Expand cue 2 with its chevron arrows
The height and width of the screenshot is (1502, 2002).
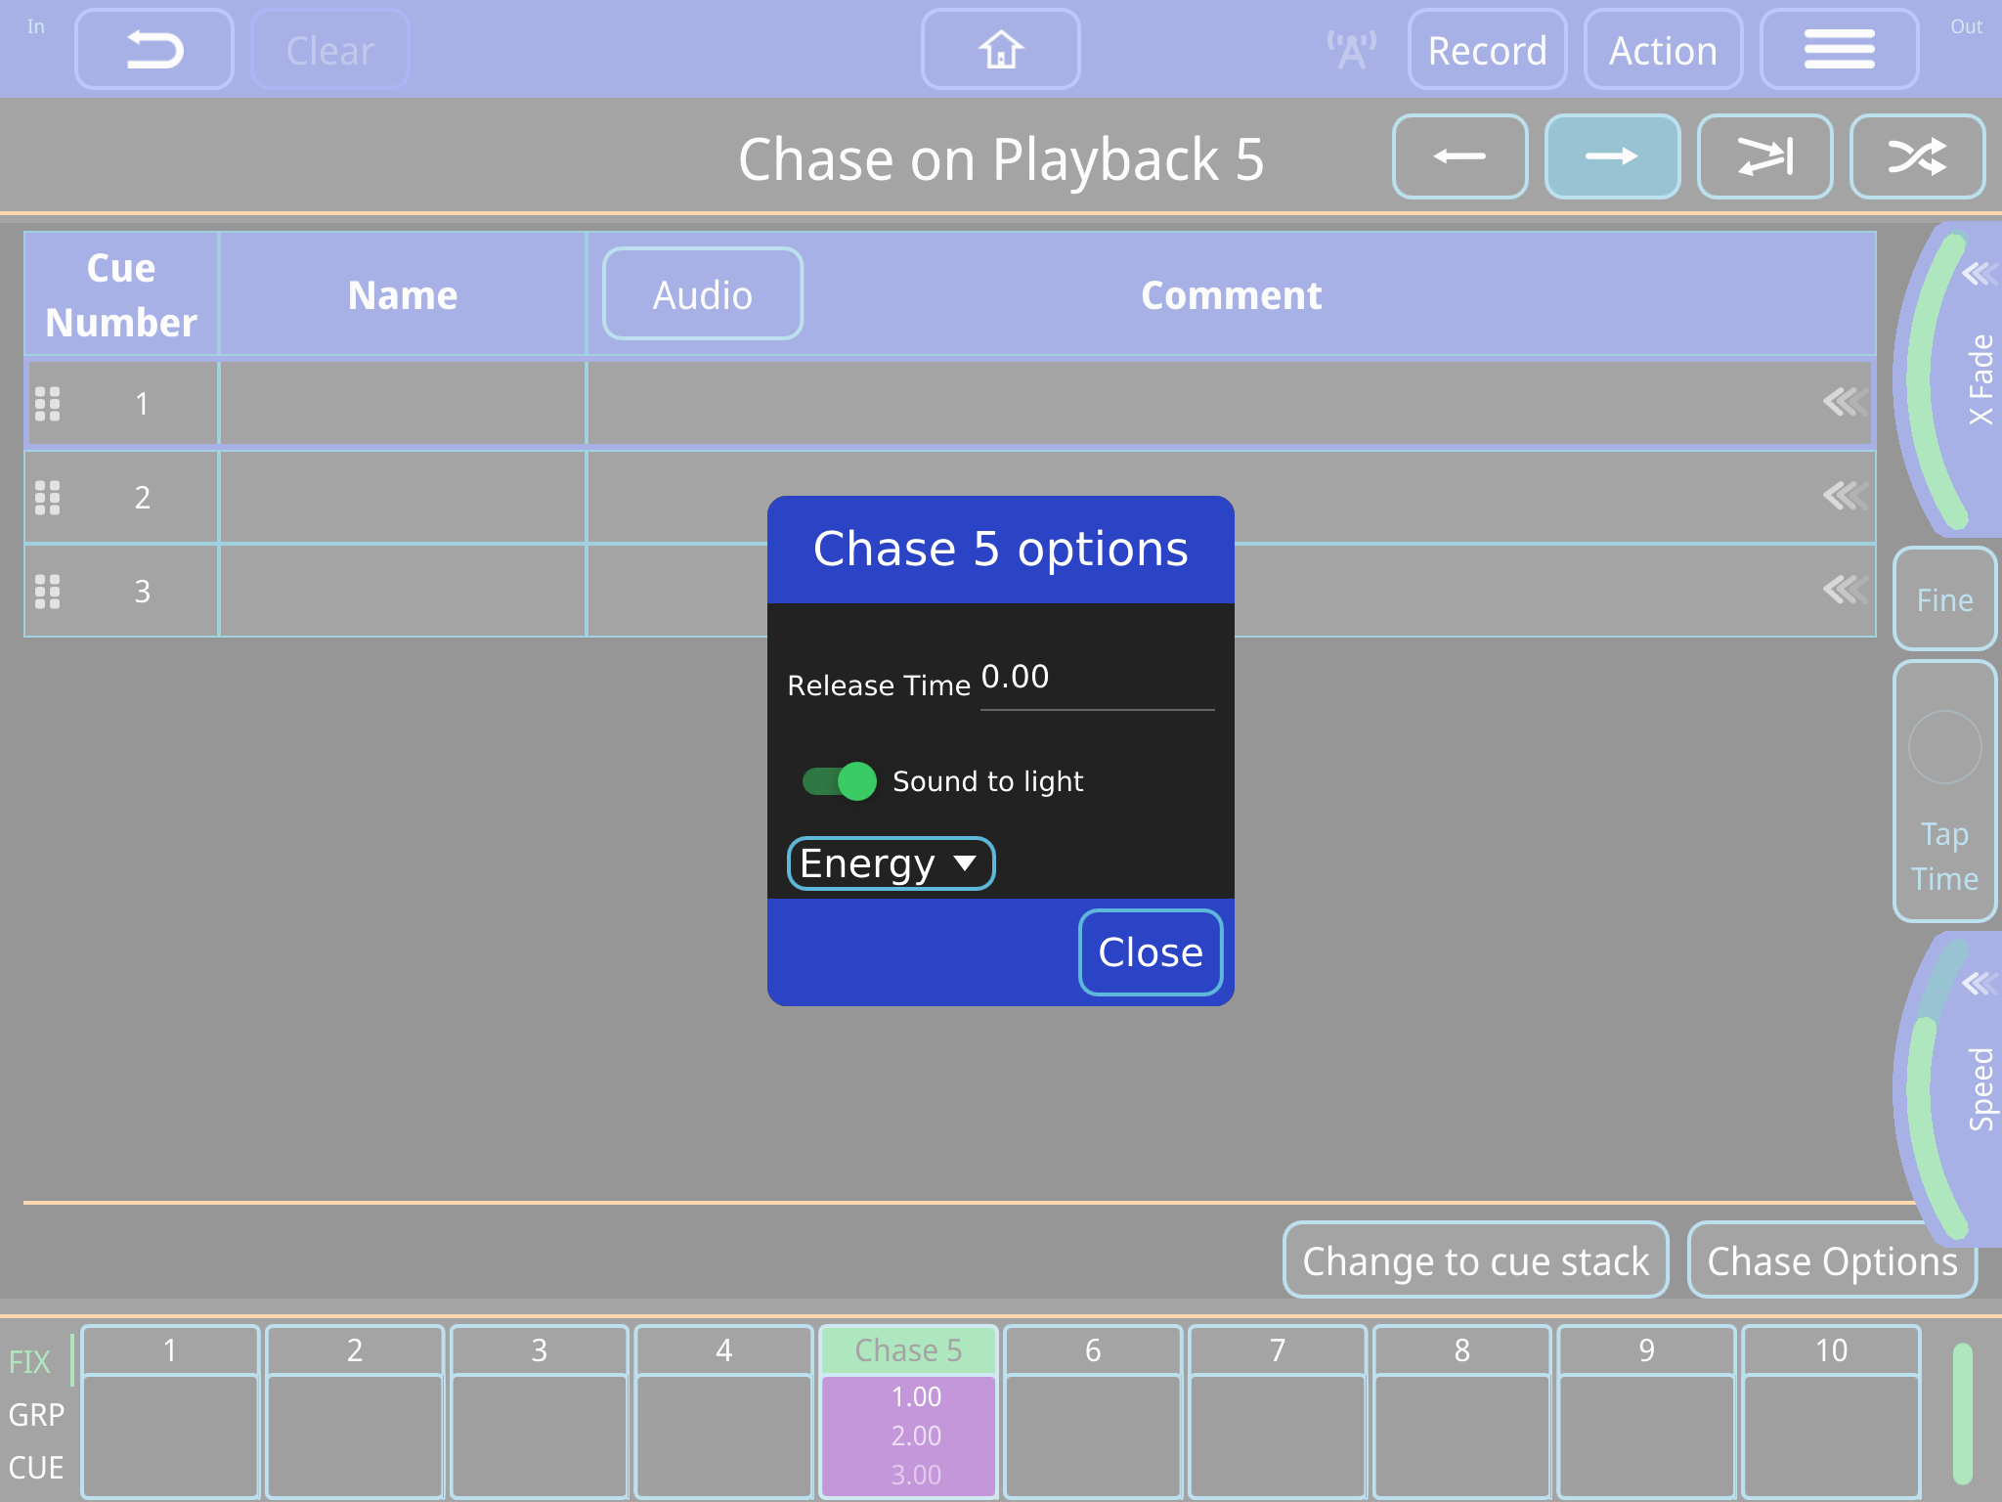[x=1846, y=497]
